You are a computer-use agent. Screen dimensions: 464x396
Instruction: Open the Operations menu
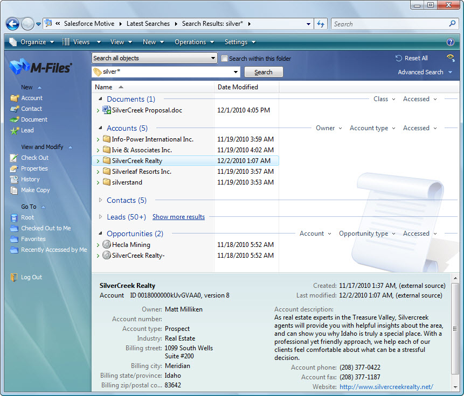click(x=194, y=42)
